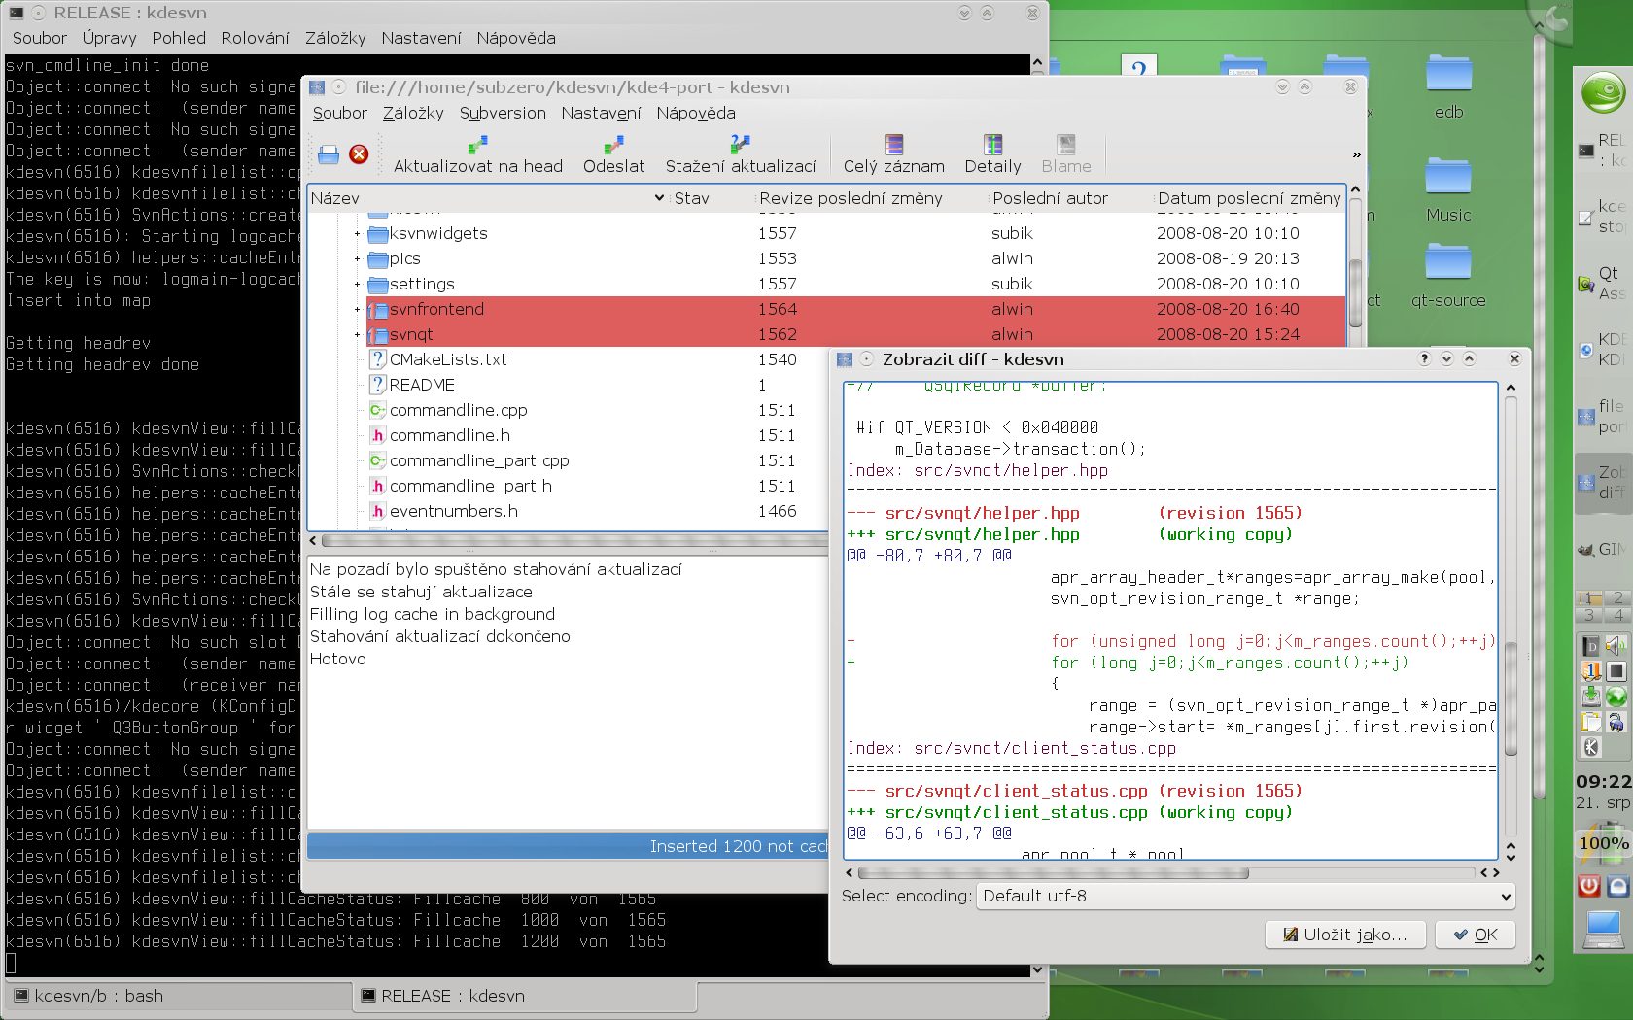Screen dimensions: 1633x1020
Task: Sort by Revize poslední změny column
Action: 872,198
